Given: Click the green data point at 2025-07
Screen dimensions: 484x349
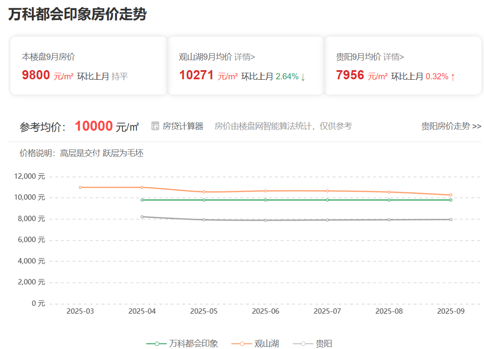Looking at the screenshot, I should [327, 200].
